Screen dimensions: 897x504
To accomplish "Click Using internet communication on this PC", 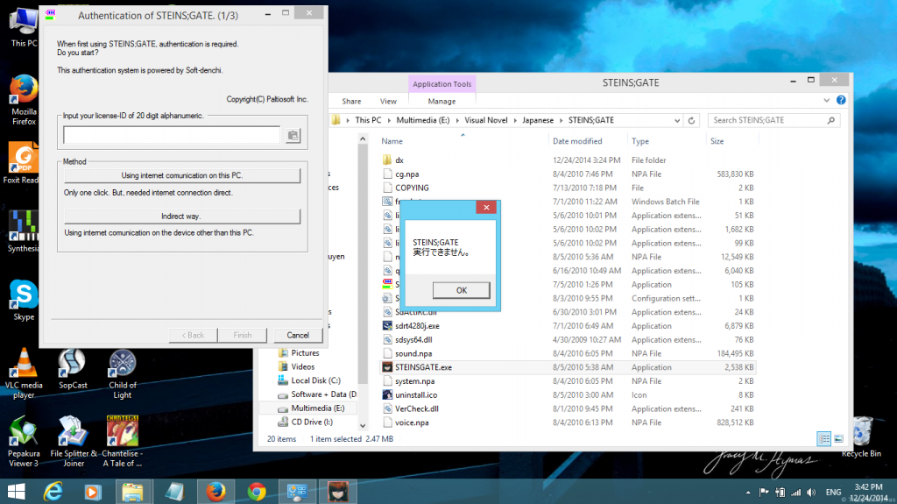I will tap(182, 176).
